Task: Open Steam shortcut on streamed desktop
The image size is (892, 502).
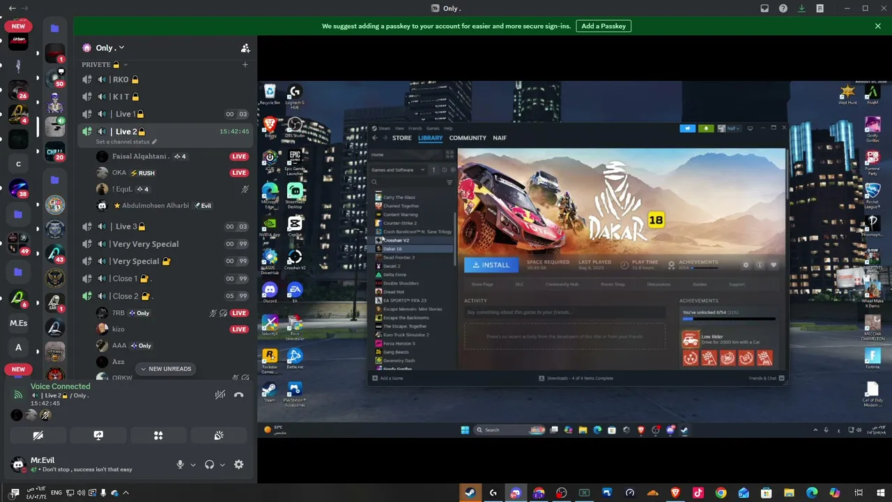Action: [269, 393]
